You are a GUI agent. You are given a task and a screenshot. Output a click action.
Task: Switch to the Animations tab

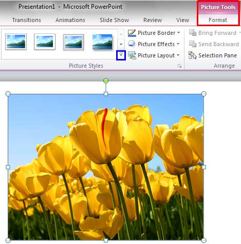pyautogui.click(x=70, y=20)
